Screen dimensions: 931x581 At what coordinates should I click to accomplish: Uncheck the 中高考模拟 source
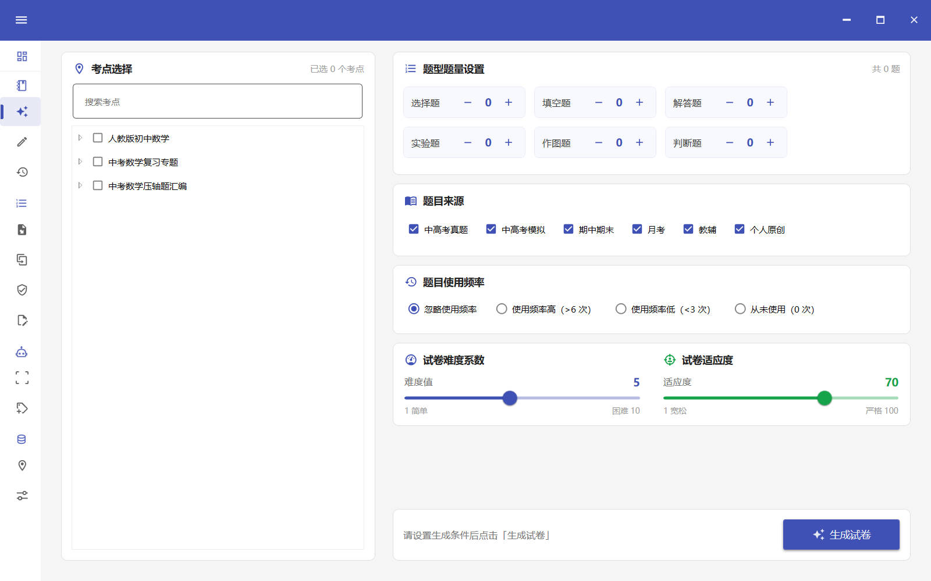(491, 229)
